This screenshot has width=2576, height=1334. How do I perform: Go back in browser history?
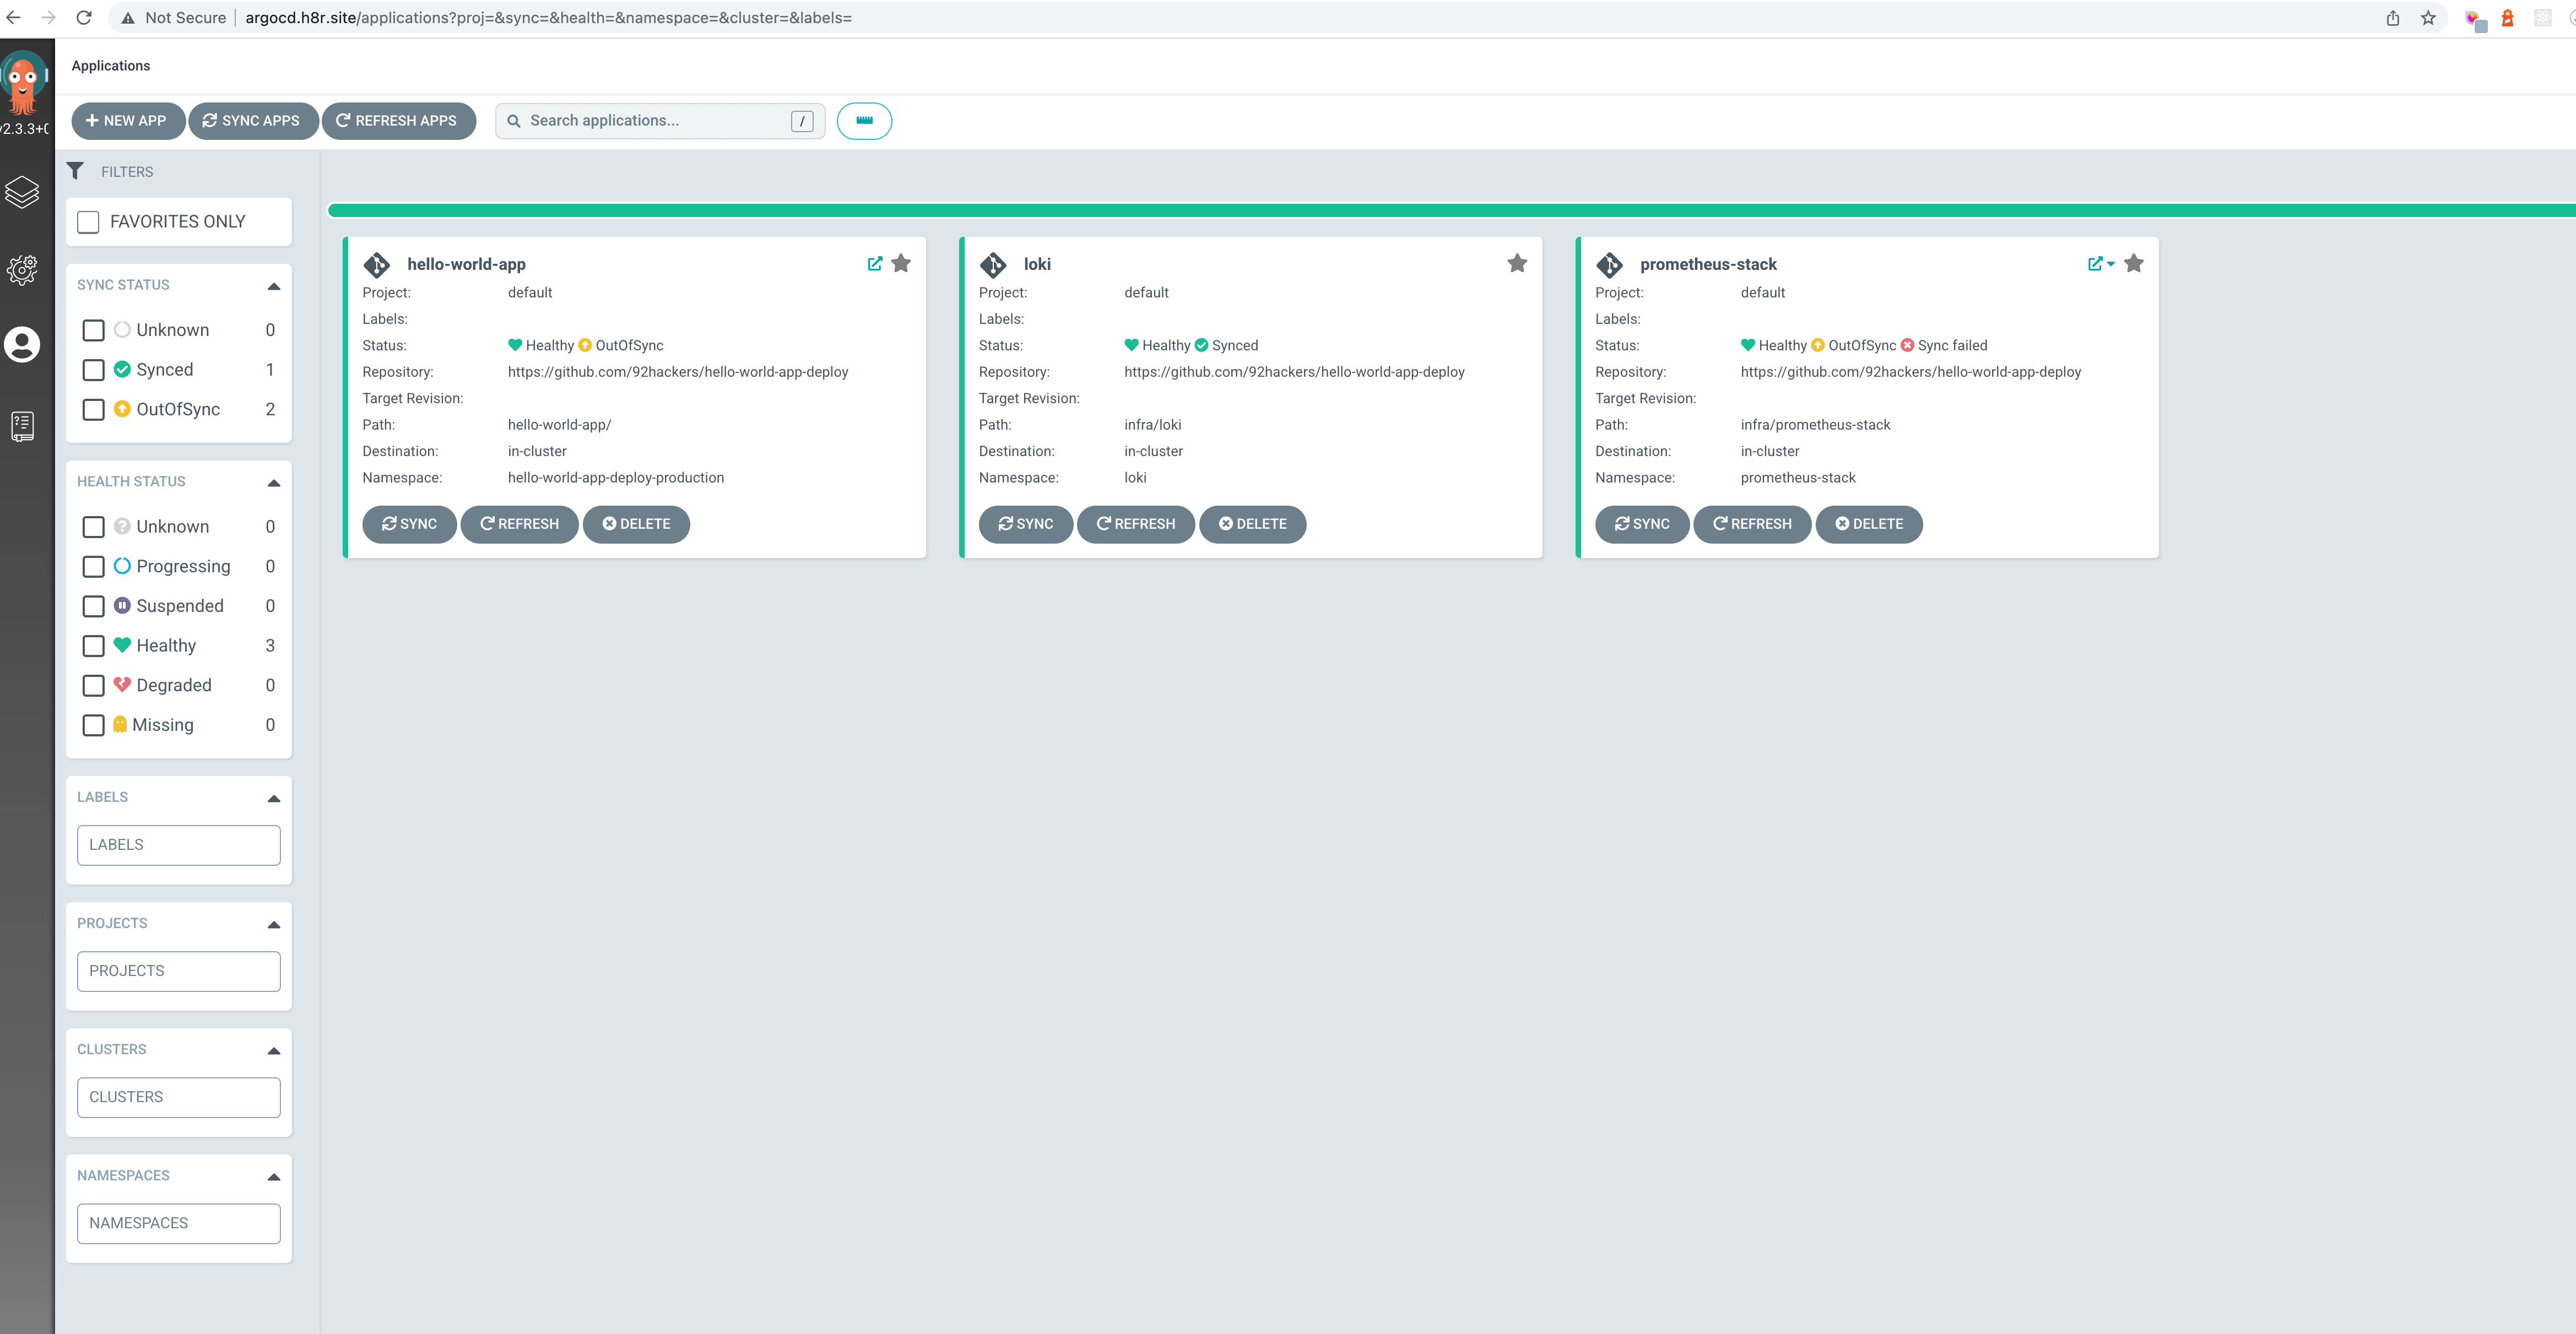[14, 18]
